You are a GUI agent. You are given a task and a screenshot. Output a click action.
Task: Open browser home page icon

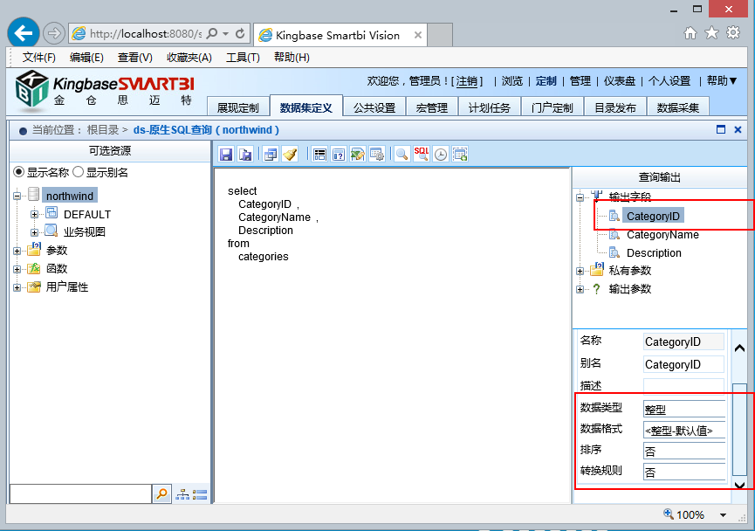point(690,33)
